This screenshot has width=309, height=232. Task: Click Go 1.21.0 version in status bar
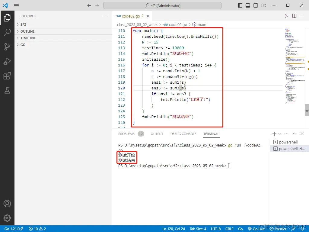14,229
